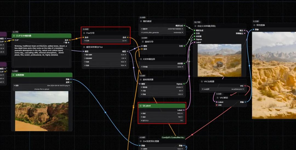
Task: Open the 预览图像 node menu icon
Action: pyautogui.click(x=254, y=25)
